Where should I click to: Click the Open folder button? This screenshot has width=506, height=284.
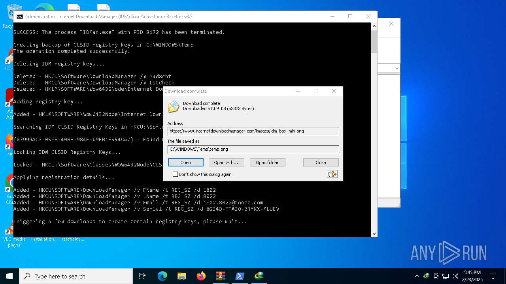pyautogui.click(x=267, y=163)
